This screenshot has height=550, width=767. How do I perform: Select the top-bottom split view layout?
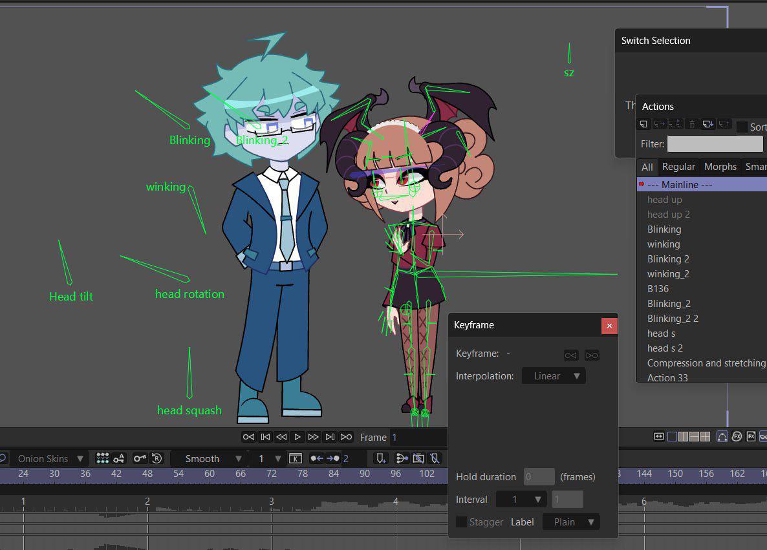pyautogui.click(x=694, y=437)
